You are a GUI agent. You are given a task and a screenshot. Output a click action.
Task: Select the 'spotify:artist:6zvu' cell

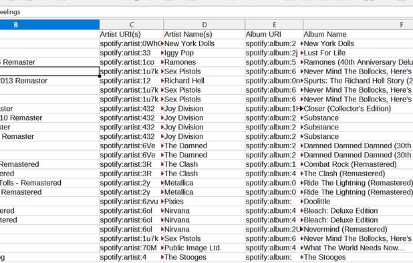point(132,202)
